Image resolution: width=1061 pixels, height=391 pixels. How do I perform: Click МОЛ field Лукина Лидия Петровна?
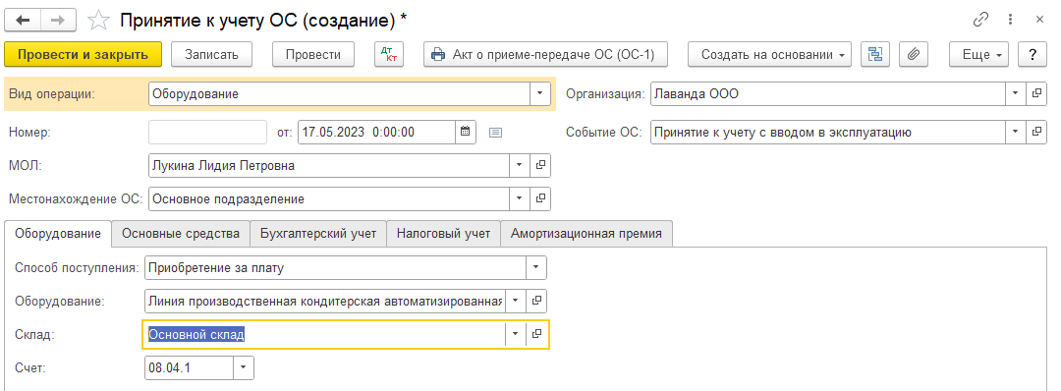[329, 165]
